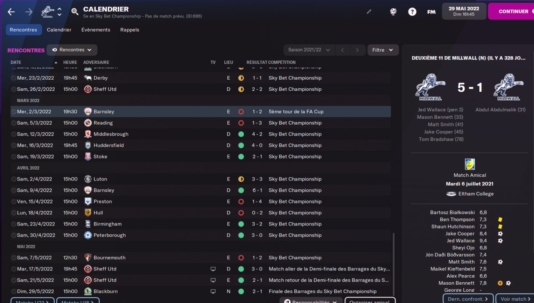This screenshot has height=303, width=534.
Task: Click the Eltham College stadium icon
Action: (x=451, y=194)
